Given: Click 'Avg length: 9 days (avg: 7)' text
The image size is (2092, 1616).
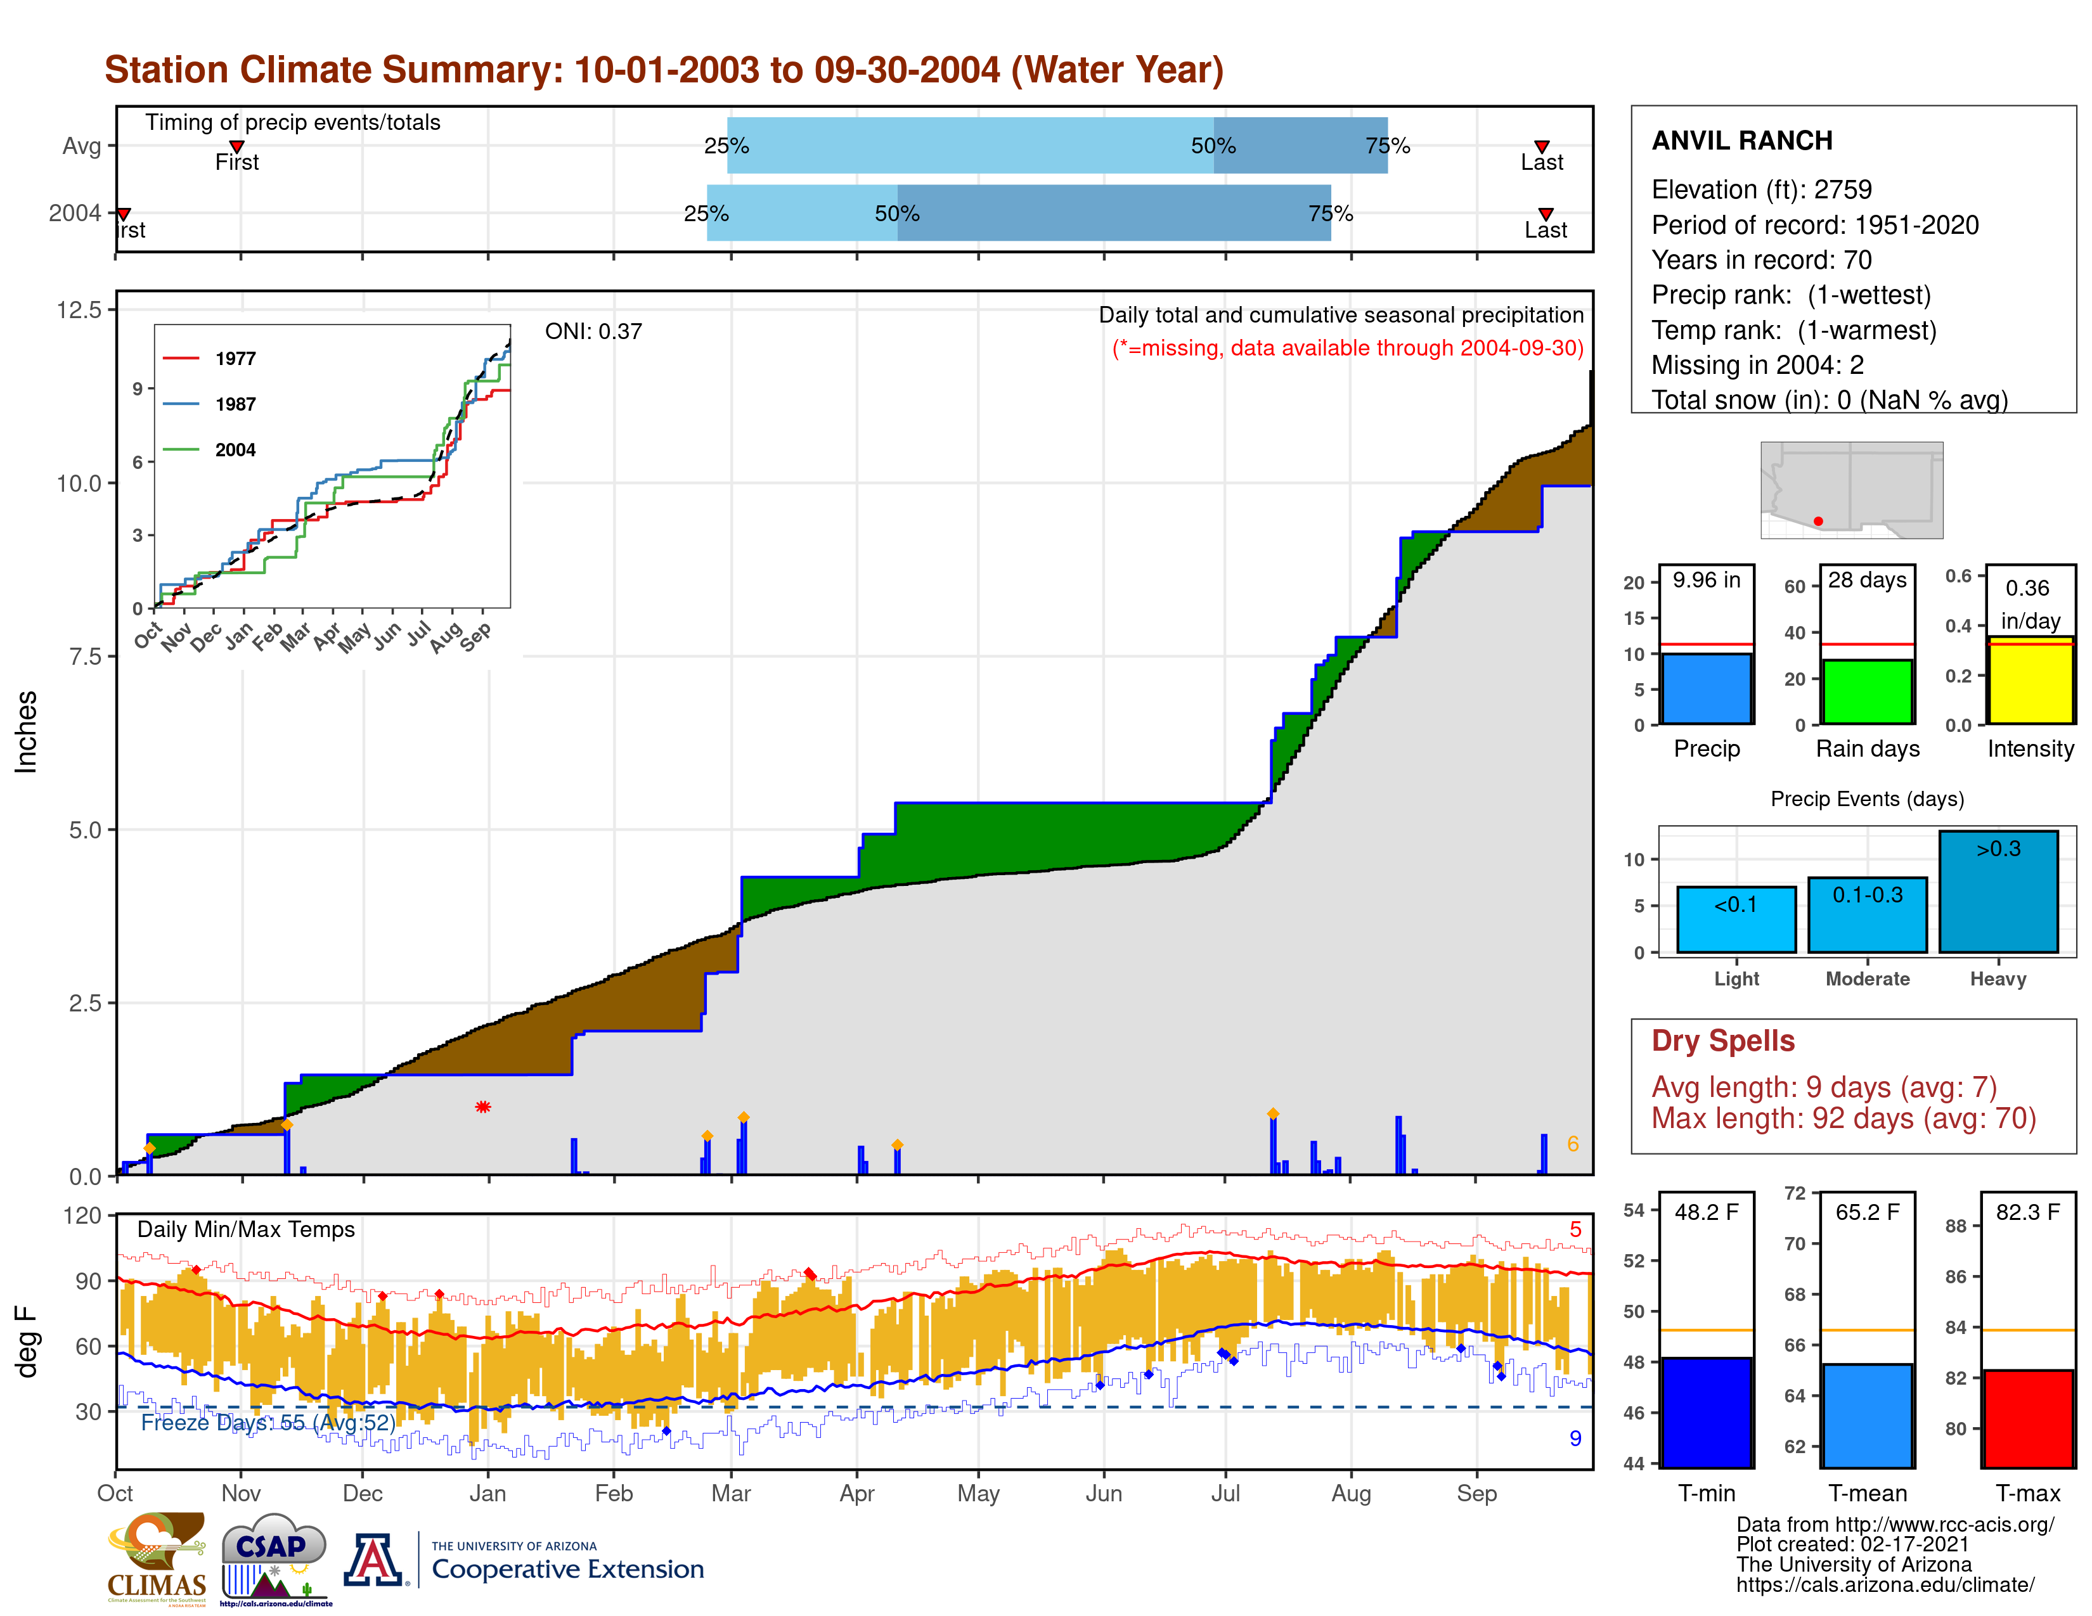Looking at the screenshot, I should click(x=1824, y=1087).
